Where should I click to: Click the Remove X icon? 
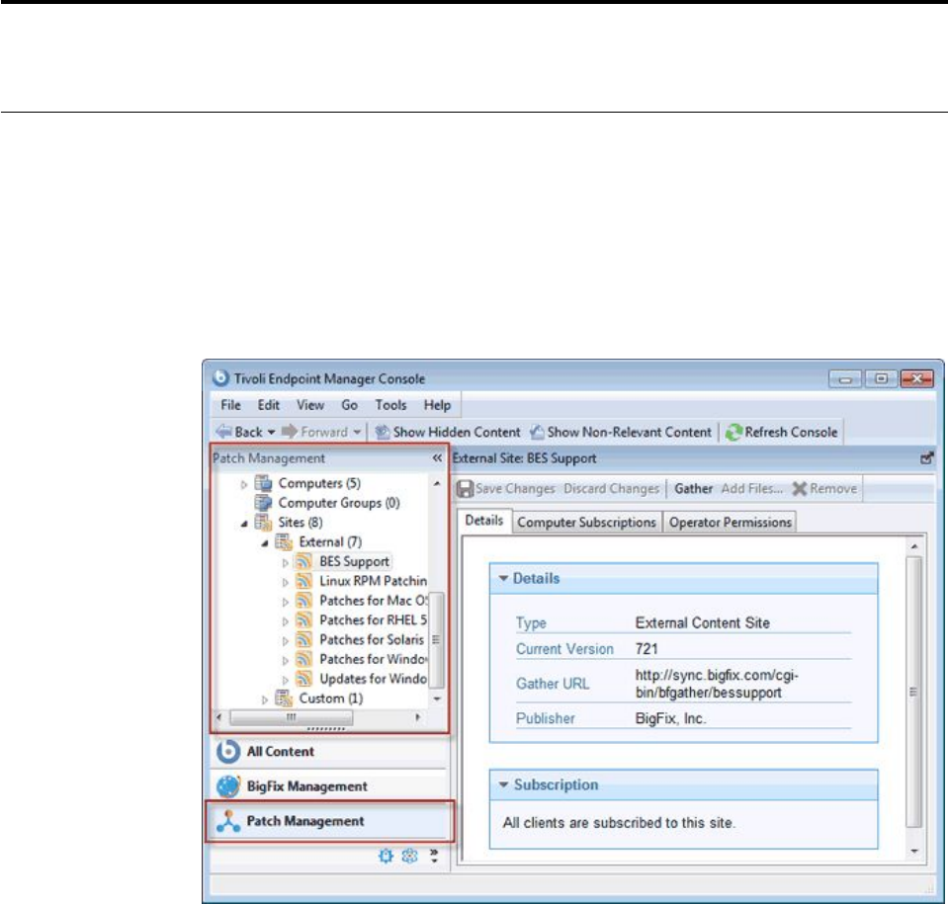(800, 489)
